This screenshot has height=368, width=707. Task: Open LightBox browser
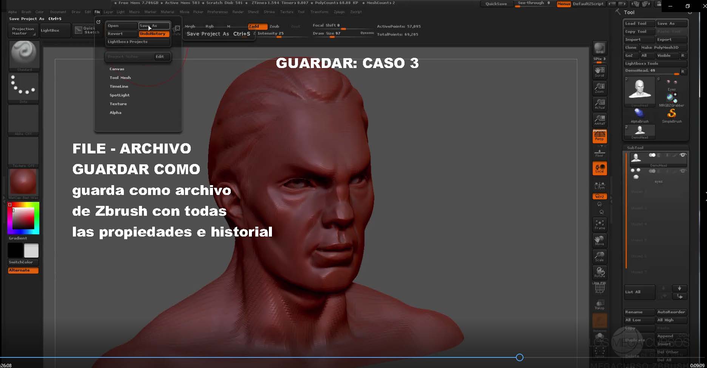[54, 31]
